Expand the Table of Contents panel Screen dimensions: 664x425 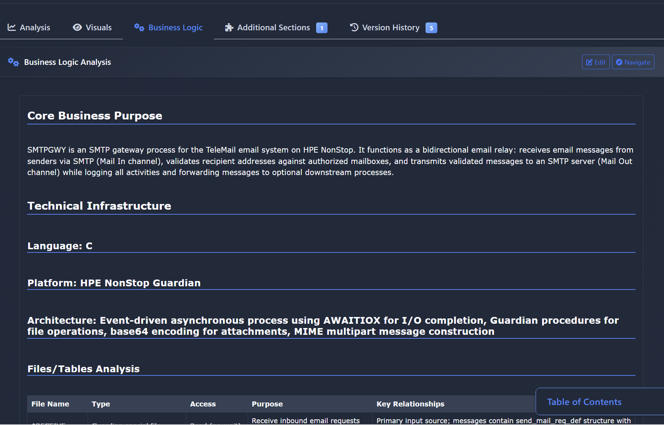pos(584,402)
